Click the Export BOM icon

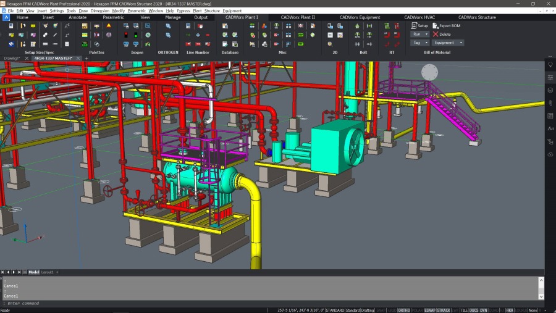pyautogui.click(x=436, y=26)
